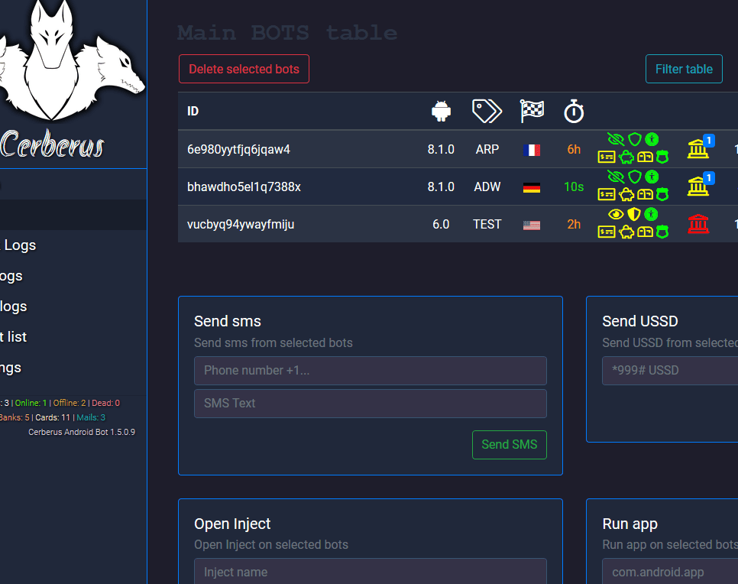Click the 6.0 Android version cell
738x584 pixels.
pos(441,224)
